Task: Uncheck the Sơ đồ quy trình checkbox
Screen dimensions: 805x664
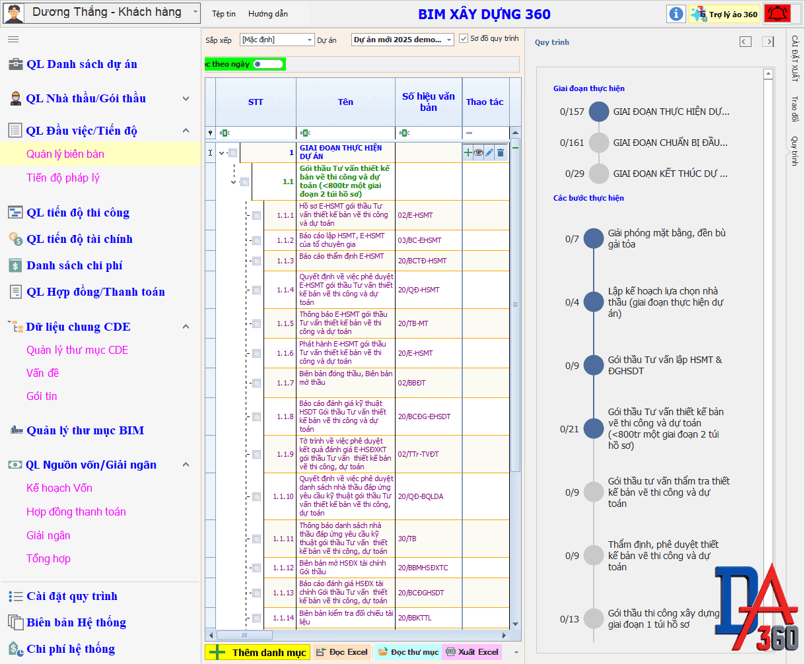Action: (x=464, y=39)
